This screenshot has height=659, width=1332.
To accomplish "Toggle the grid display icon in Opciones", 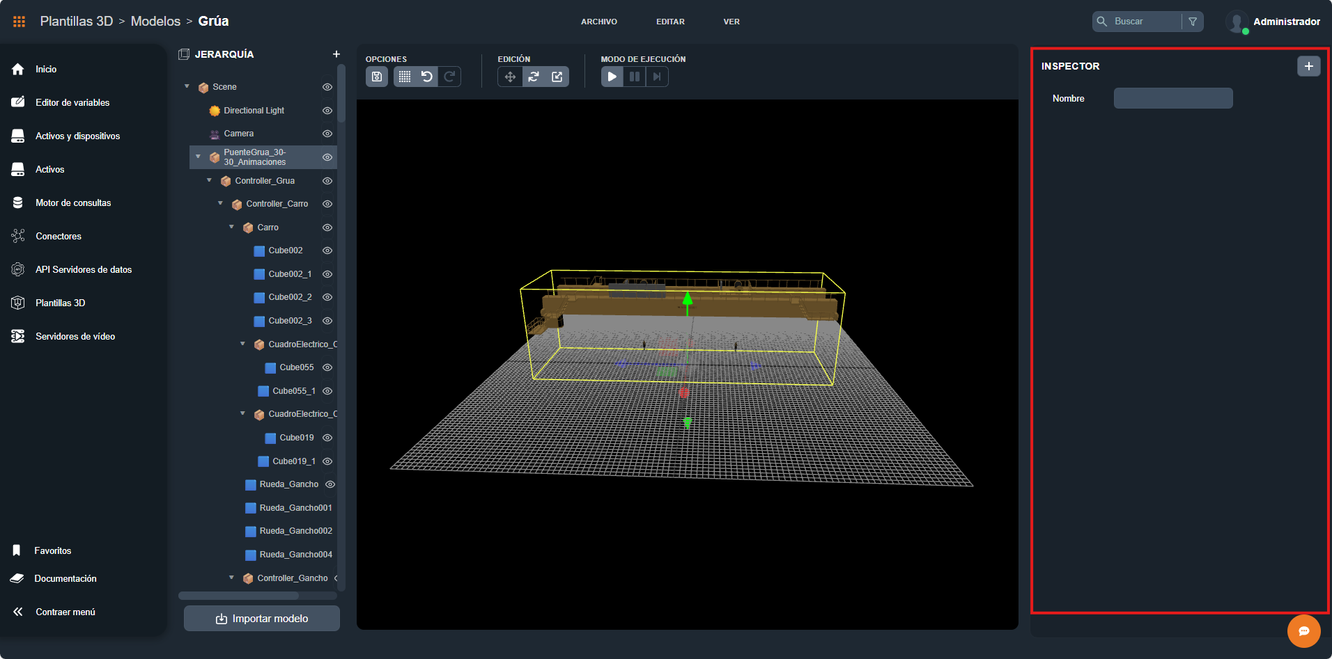I will [404, 77].
